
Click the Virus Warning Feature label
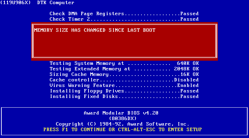pyautogui.click(x=82, y=85)
